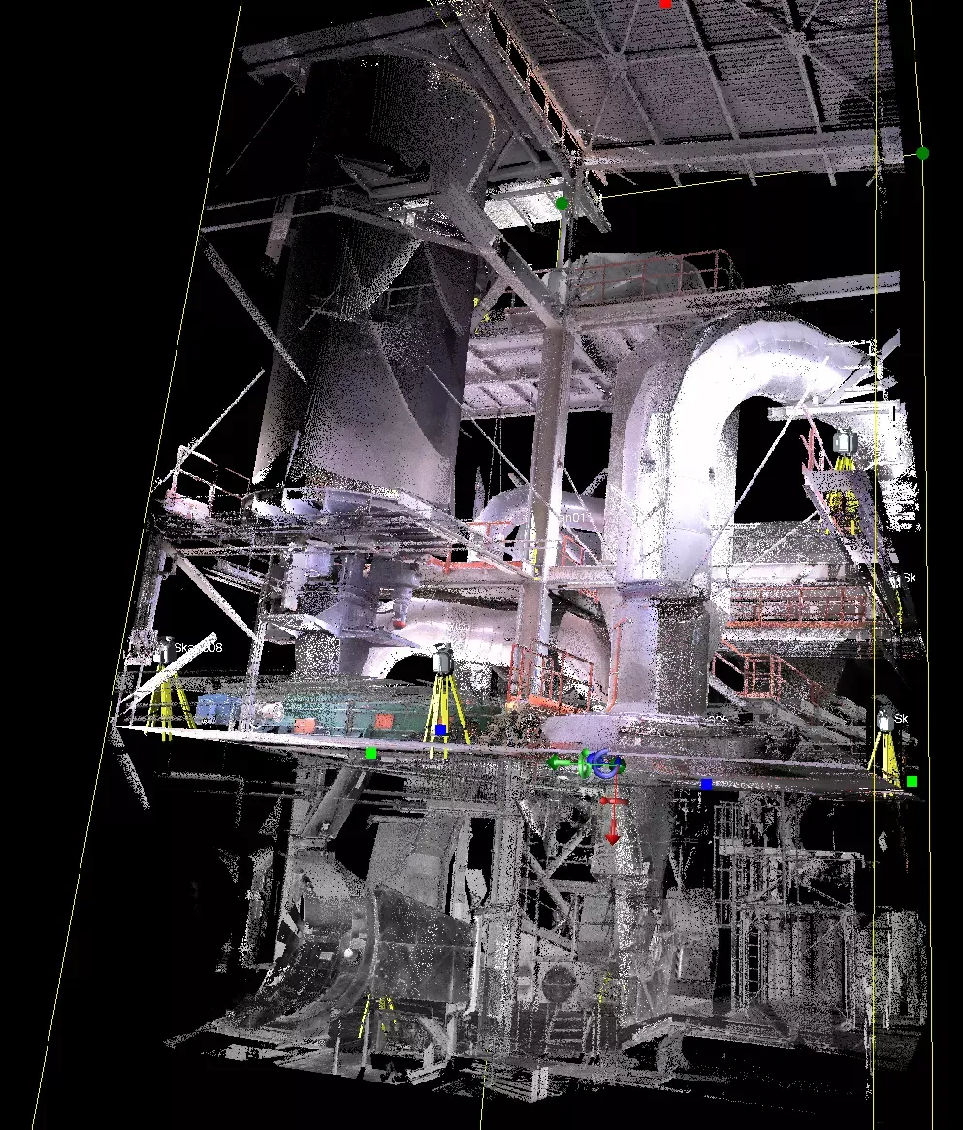
Task: Select the blue rotation ring on the gizmo
Action: [x=604, y=764]
